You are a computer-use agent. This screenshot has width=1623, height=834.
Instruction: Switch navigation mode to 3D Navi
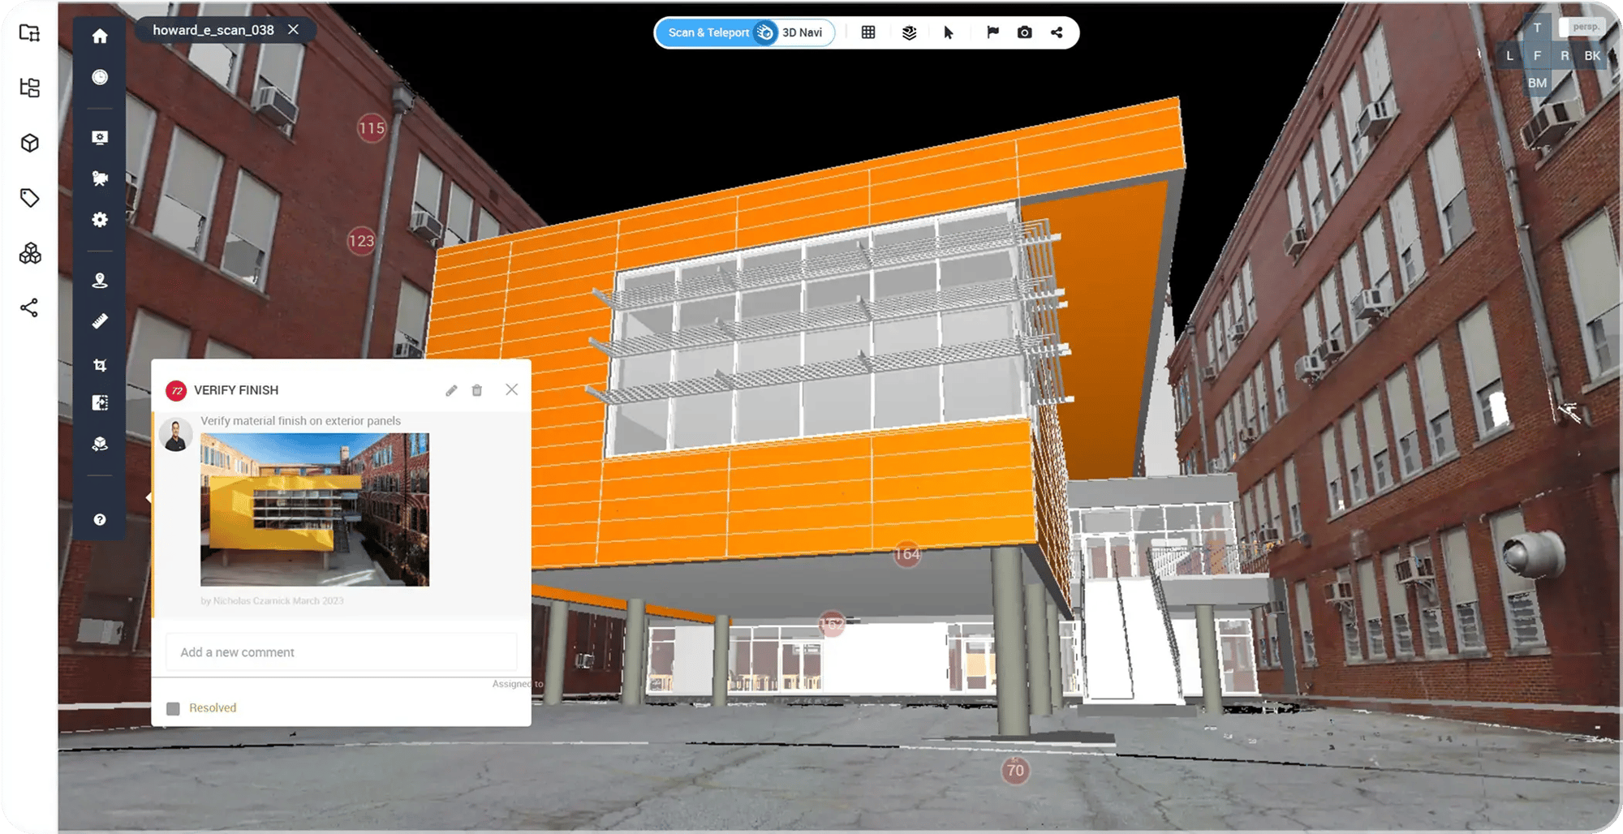(x=802, y=32)
